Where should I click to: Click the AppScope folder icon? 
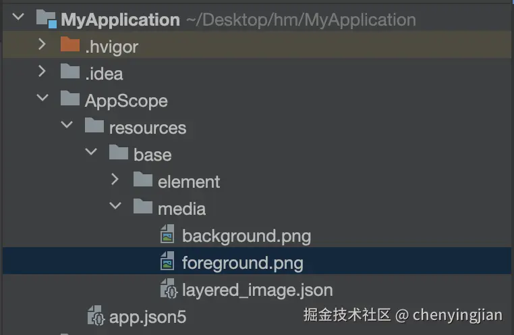click(69, 100)
